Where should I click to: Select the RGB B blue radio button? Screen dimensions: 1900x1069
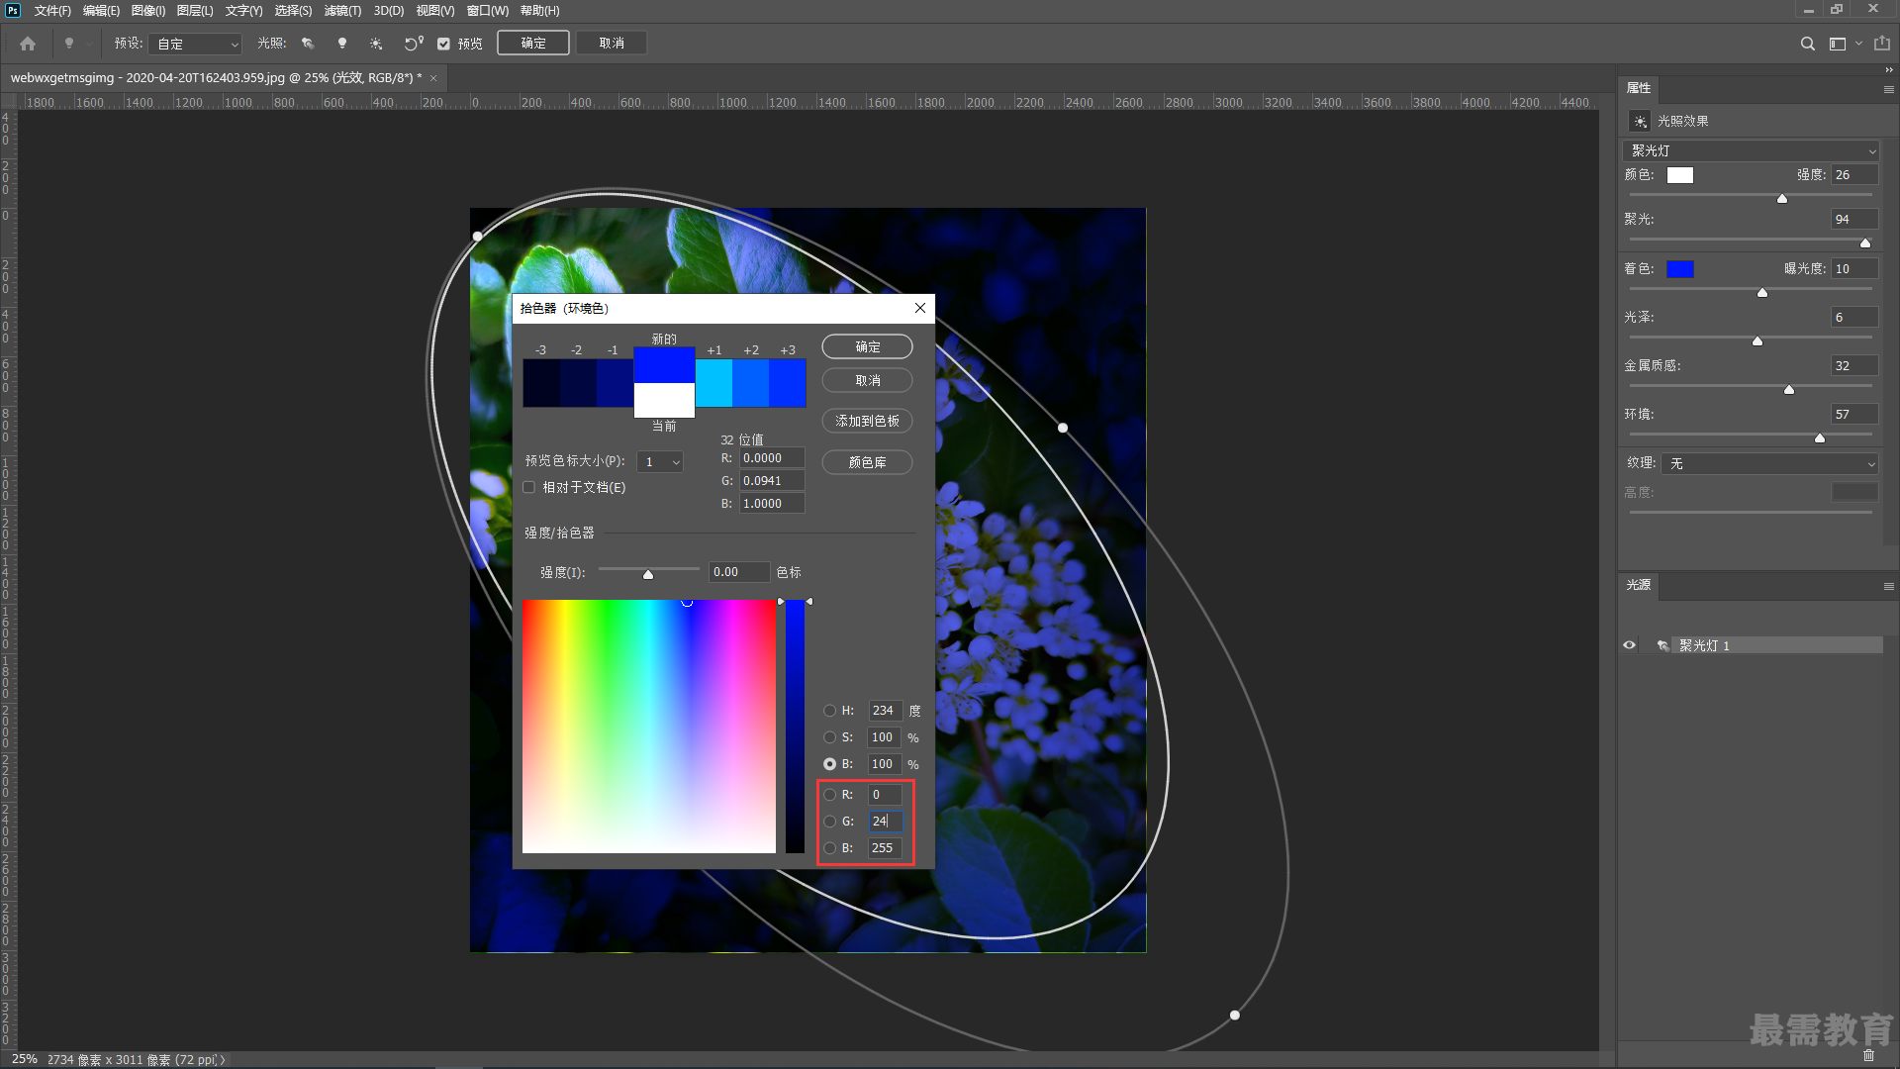[829, 848]
